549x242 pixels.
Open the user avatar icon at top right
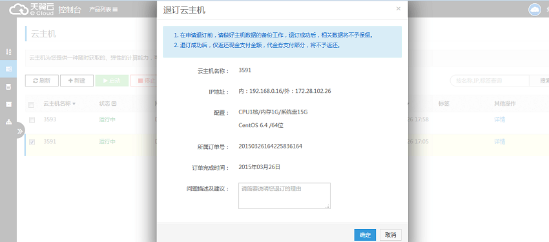pyautogui.click(x=535, y=10)
